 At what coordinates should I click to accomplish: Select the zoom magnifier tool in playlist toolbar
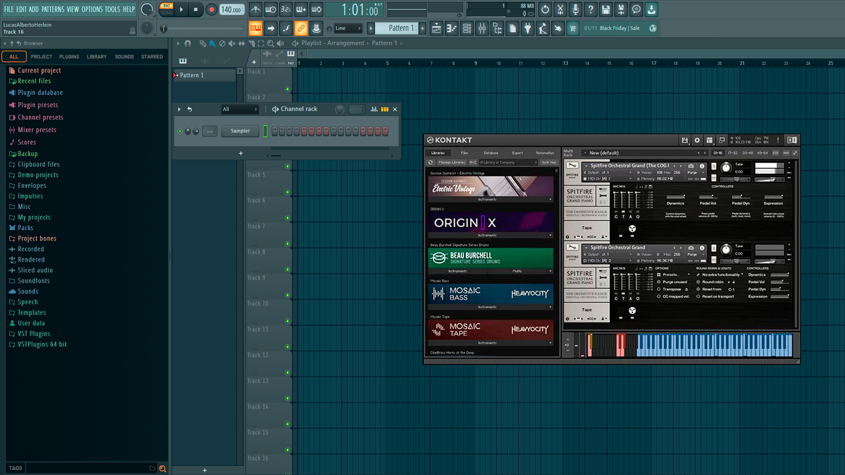click(270, 43)
